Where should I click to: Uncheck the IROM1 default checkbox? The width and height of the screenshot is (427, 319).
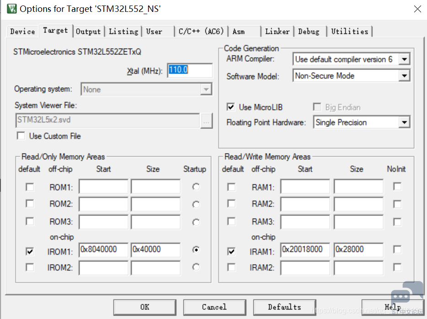(30, 251)
